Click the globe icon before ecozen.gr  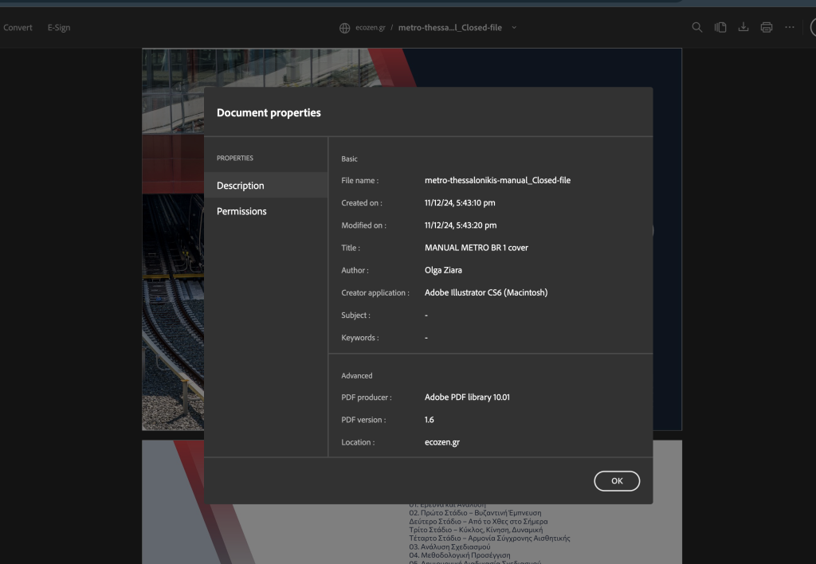(x=344, y=28)
